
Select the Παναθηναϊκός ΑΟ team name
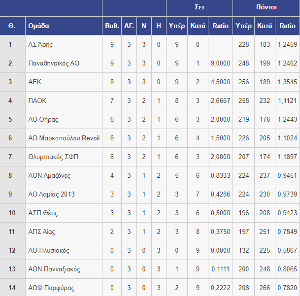click(54, 63)
